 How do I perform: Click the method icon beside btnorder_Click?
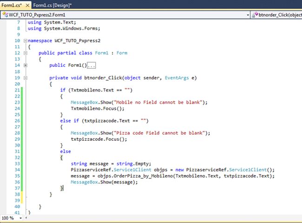click(255, 15)
